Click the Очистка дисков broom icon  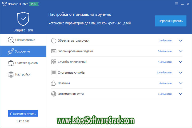click(x=11, y=63)
